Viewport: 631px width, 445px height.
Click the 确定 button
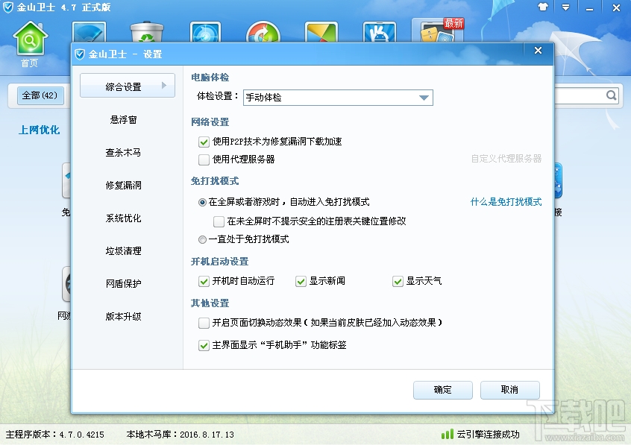point(442,390)
